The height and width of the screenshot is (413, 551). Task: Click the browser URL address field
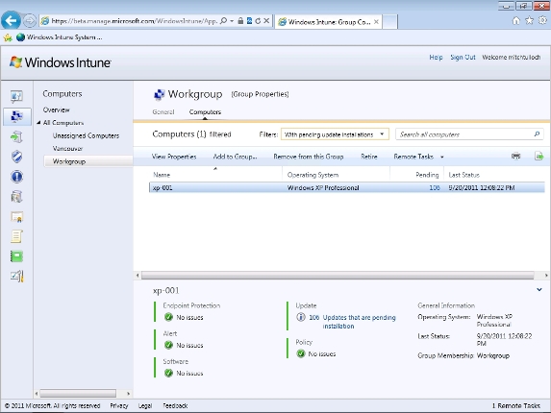(135, 21)
